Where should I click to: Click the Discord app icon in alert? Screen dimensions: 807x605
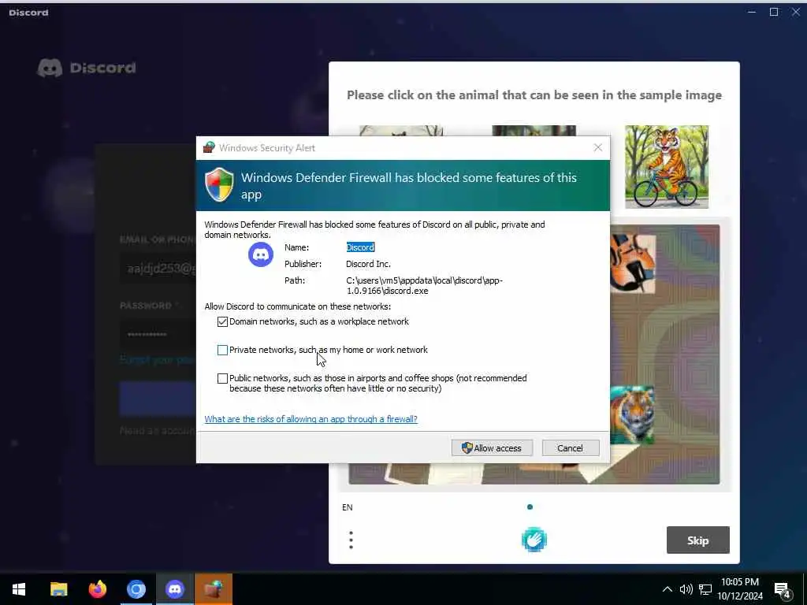coord(261,254)
